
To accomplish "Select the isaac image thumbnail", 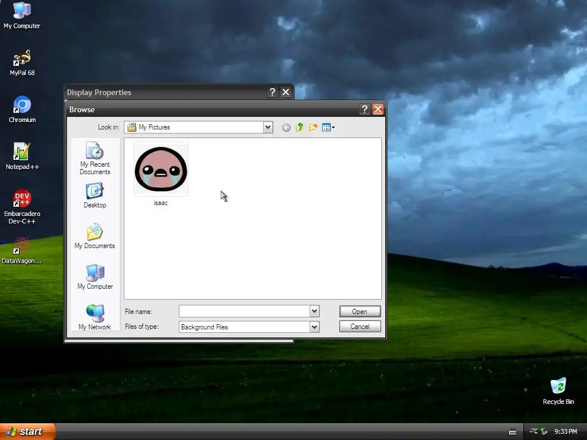I will click(x=161, y=169).
